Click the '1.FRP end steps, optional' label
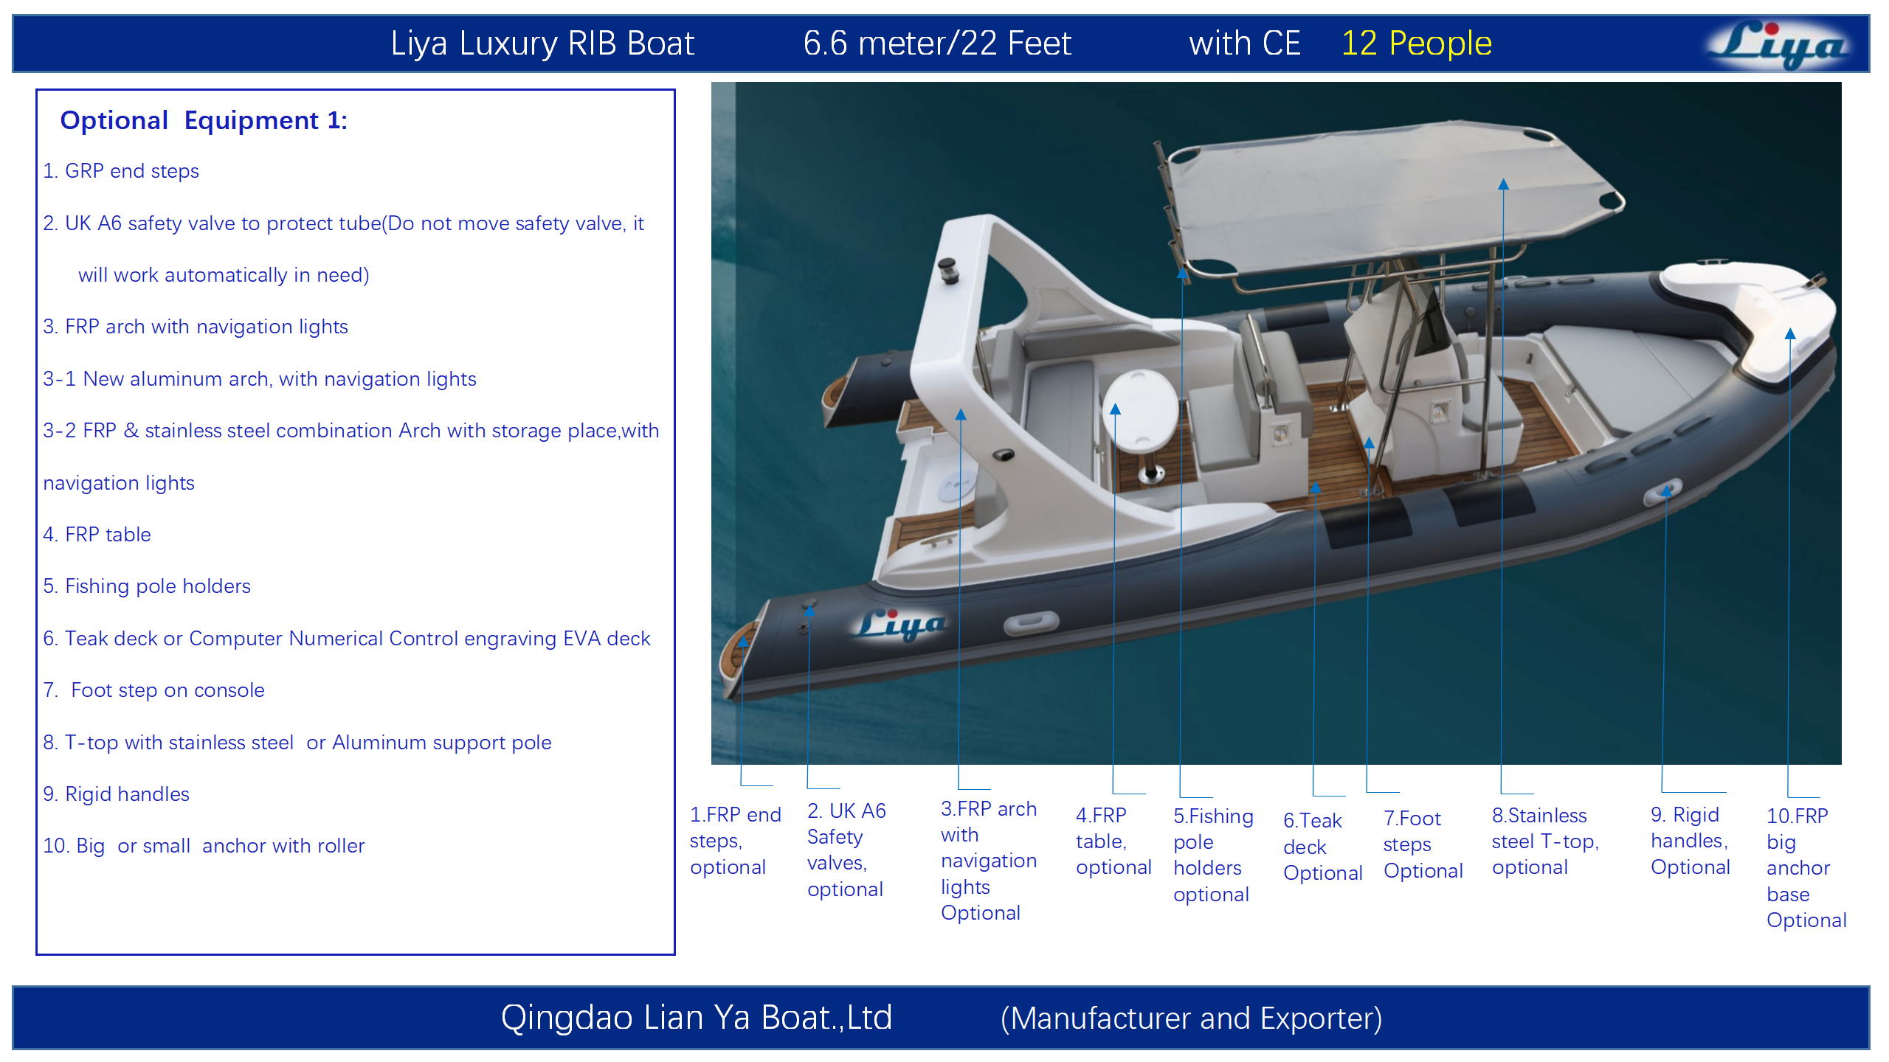 pos(734,841)
